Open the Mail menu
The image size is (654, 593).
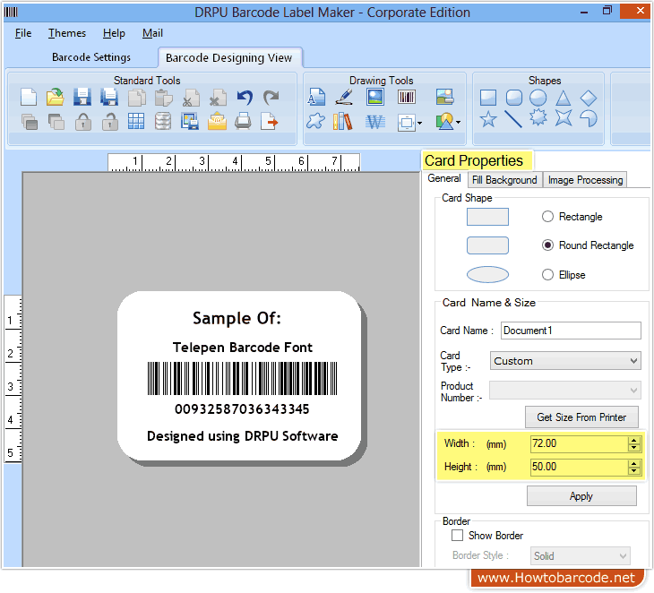click(152, 33)
